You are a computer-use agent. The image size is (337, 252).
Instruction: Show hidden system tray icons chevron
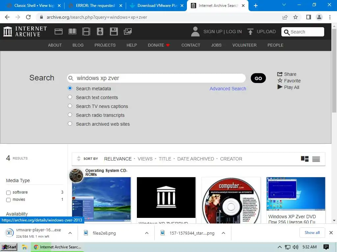280,247
